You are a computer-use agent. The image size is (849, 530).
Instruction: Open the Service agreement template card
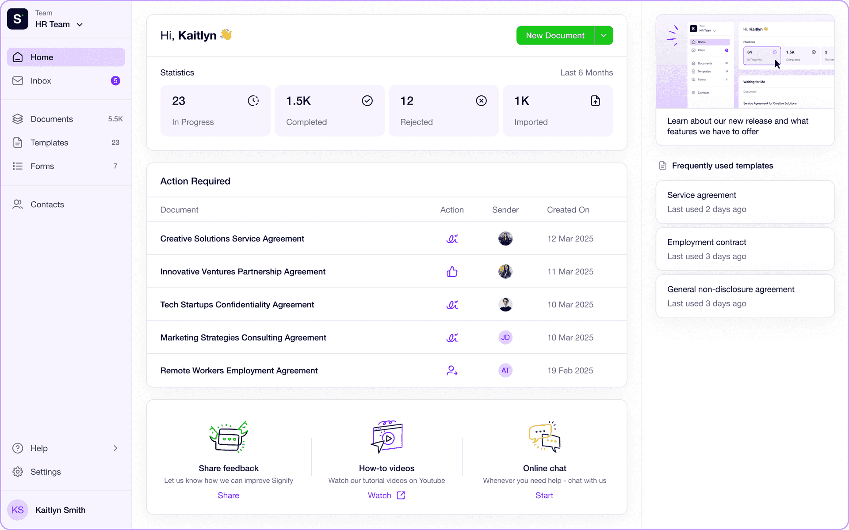745,202
